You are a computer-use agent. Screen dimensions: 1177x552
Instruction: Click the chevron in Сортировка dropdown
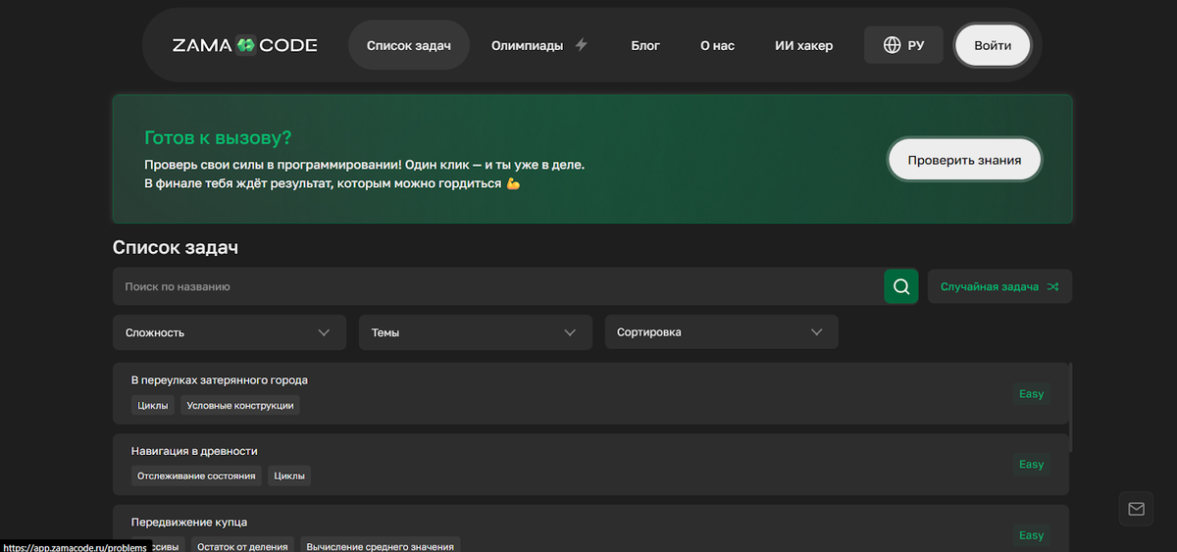tap(817, 332)
